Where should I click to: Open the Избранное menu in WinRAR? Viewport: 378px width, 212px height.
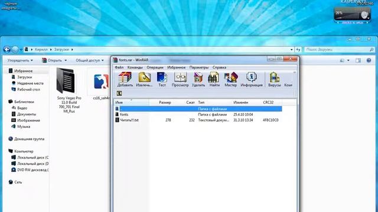[176, 67]
